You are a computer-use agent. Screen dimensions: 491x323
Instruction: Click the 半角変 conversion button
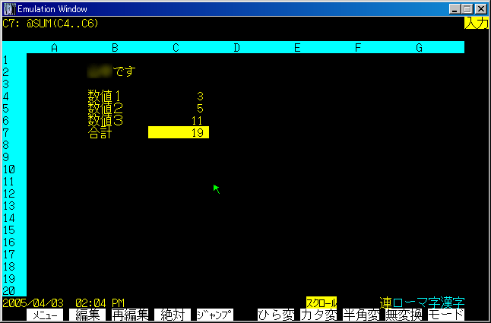pos(361,315)
